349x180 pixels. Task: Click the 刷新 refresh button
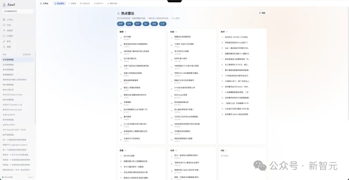click(262, 13)
